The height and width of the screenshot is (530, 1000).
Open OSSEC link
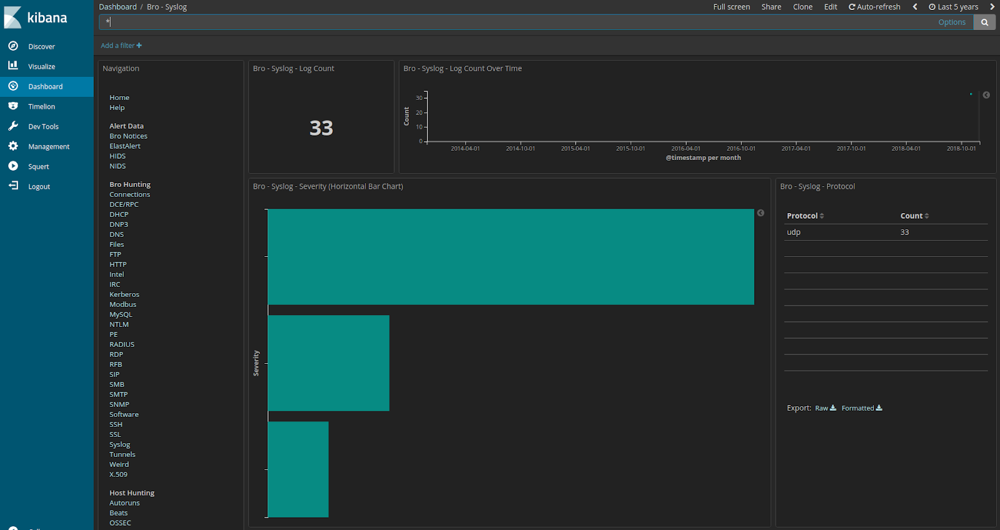120,522
